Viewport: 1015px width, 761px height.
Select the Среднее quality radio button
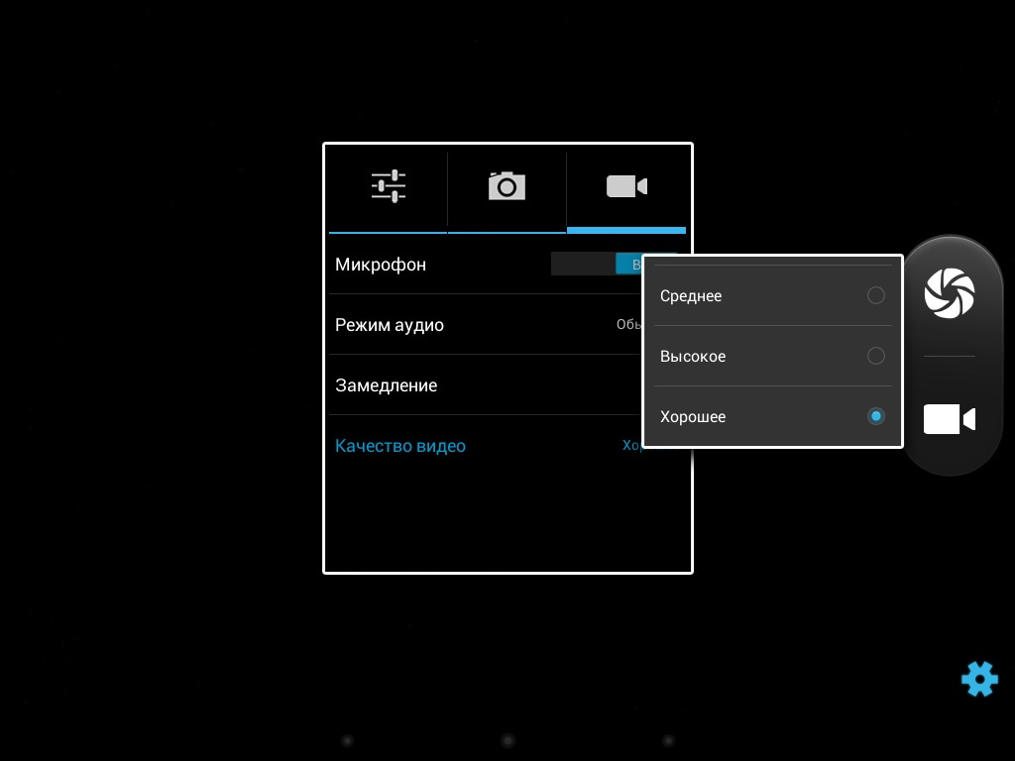point(875,295)
